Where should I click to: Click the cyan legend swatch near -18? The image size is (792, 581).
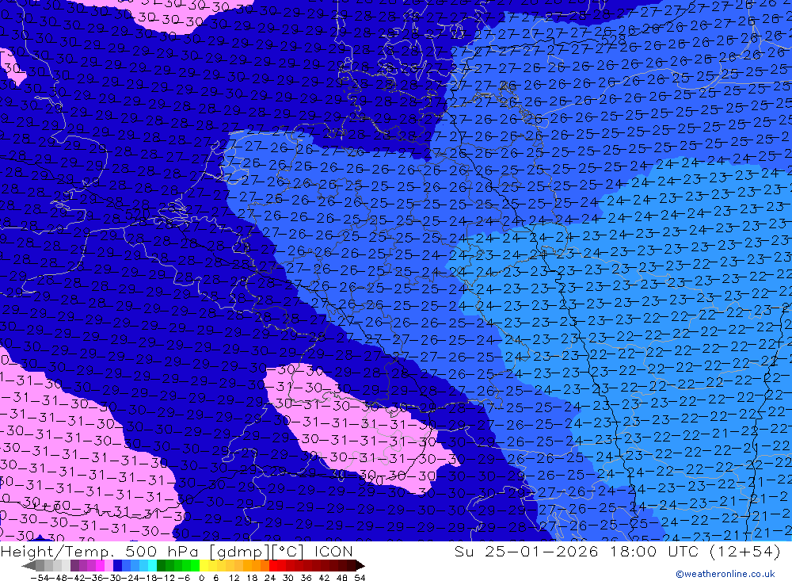tap(152, 565)
